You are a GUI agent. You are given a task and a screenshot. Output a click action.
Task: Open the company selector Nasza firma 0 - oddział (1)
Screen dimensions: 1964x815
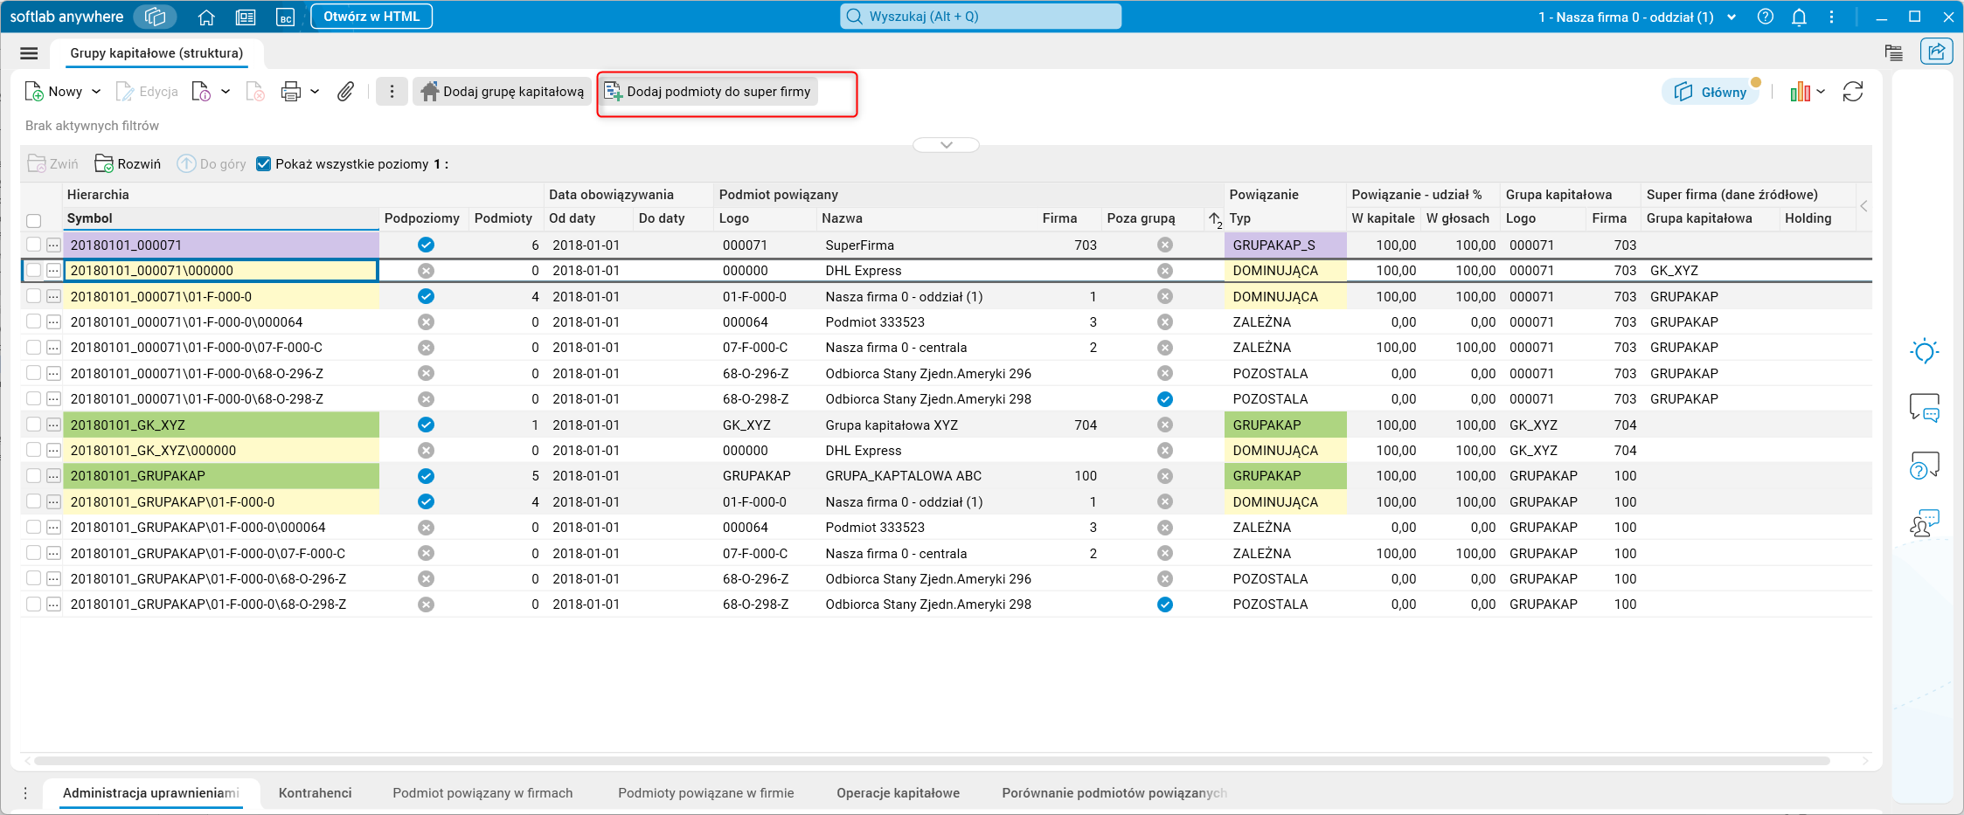pos(1636,17)
